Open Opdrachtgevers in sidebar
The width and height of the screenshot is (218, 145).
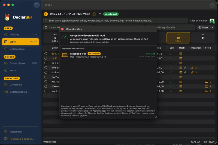20,63
